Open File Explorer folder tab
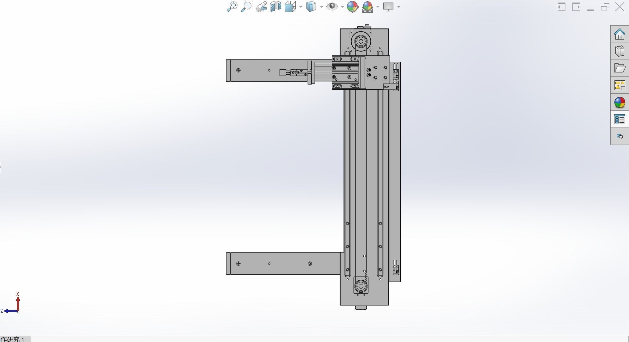The image size is (629, 342). (619, 68)
